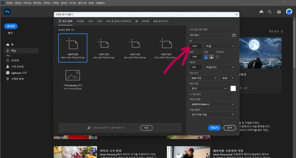
Task: Open the 필터 menu
Action: coord(64,3)
